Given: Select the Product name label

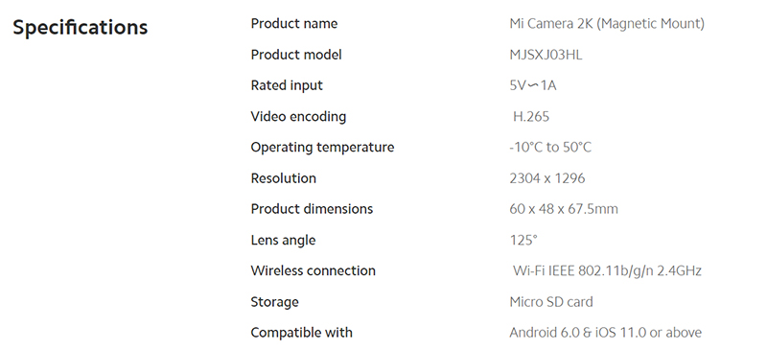Looking at the screenshot, I should (294, 24).
